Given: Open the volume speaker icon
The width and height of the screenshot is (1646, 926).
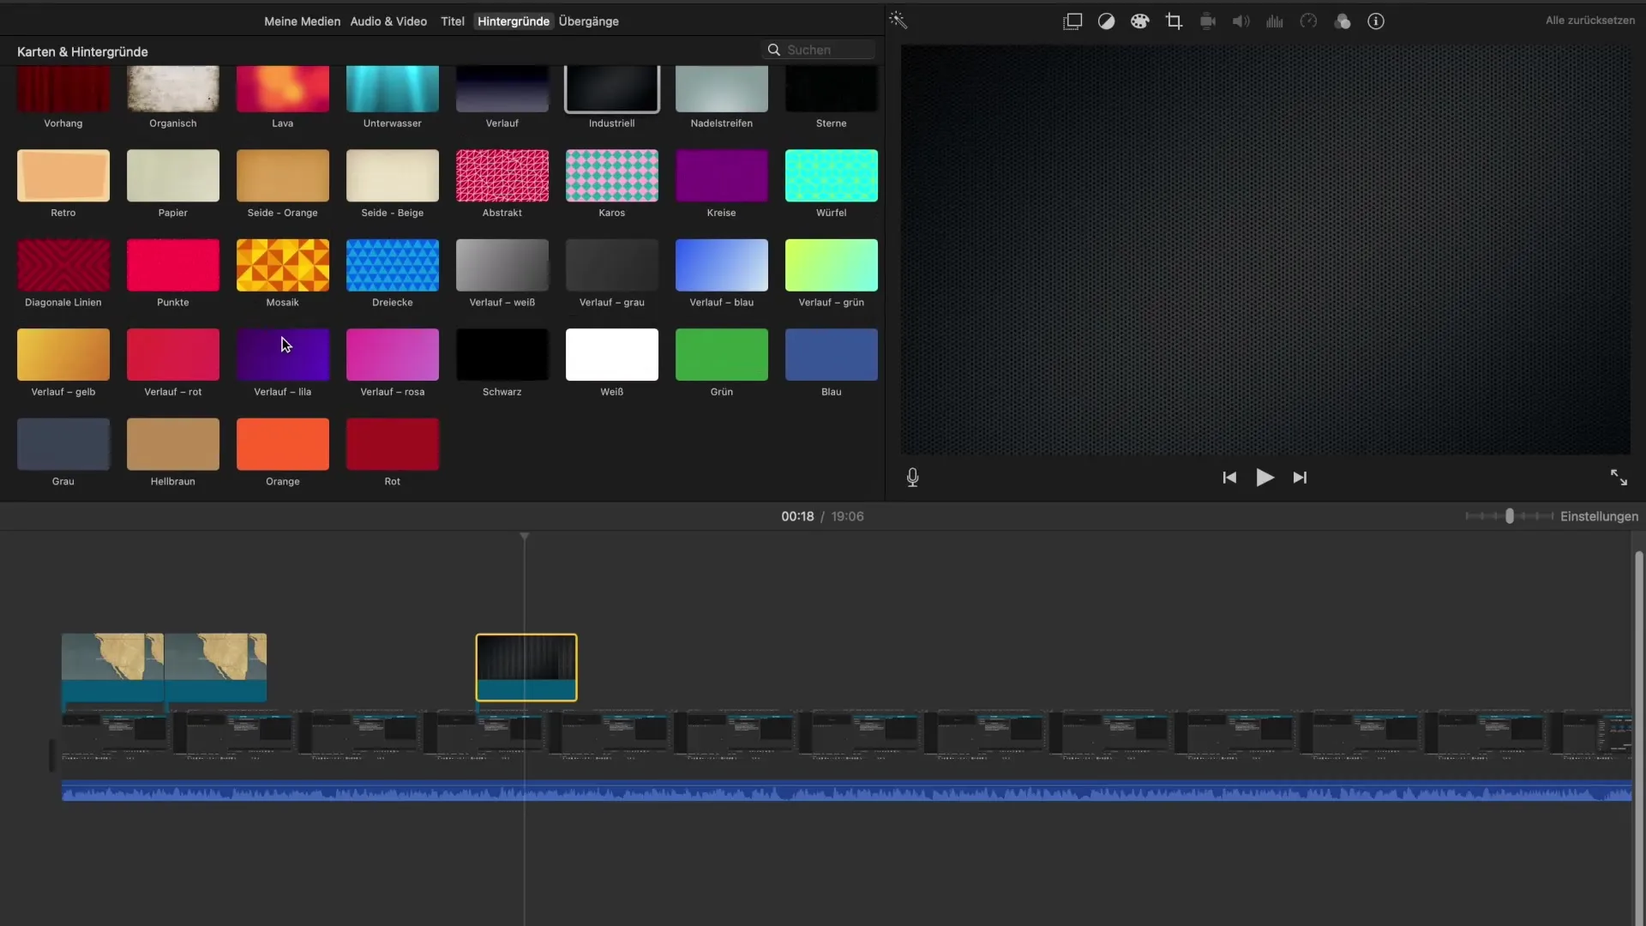Looking at the screenshot, I should coord(1241,21).
